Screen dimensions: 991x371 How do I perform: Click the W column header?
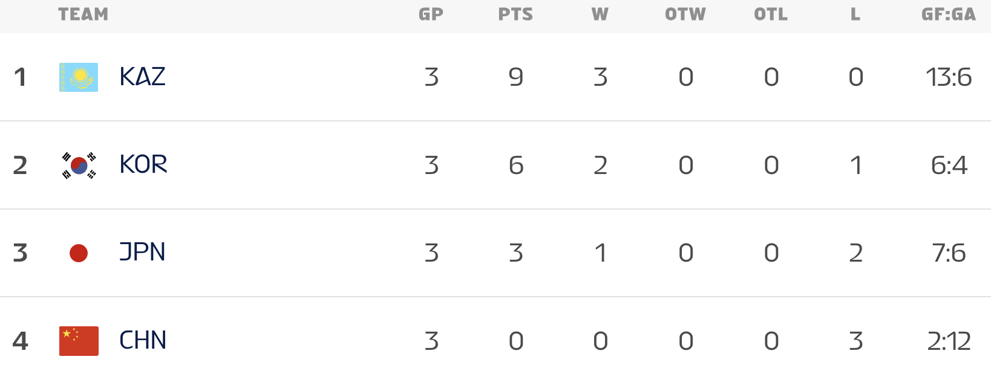coord(600,15)
